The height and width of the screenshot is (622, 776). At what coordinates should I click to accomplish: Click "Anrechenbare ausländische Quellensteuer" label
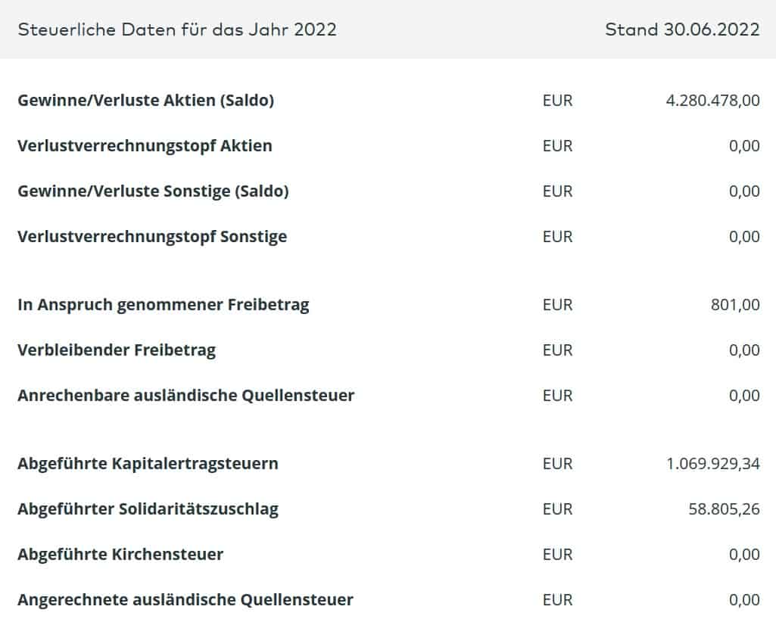[185, 395]
